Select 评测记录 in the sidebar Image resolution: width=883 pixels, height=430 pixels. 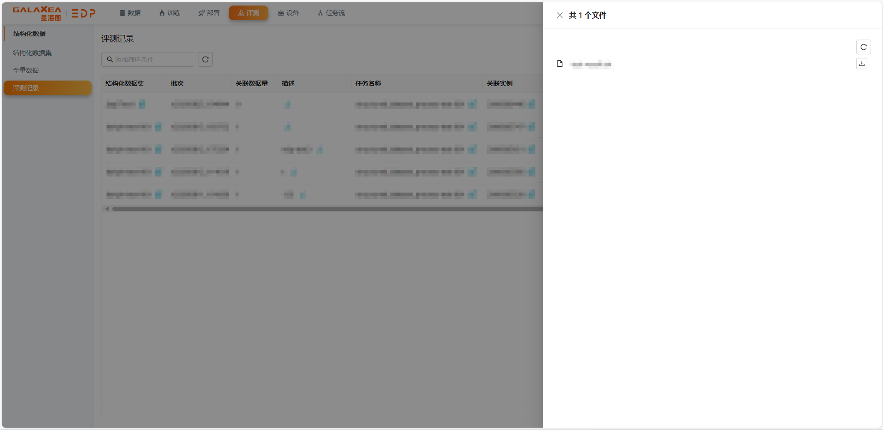click(x=47, y=88)
